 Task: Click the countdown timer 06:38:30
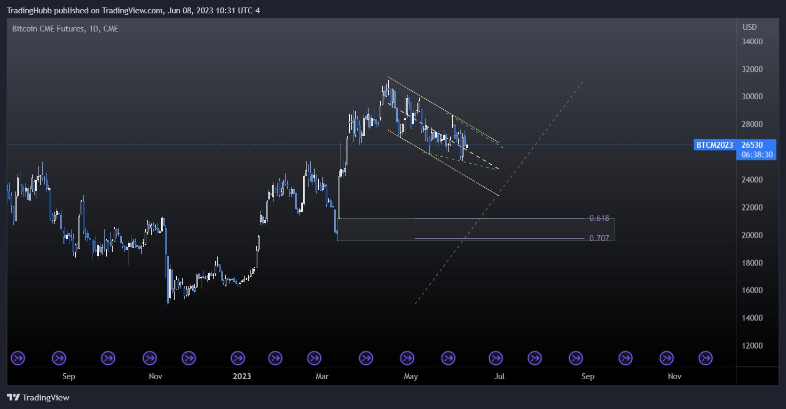pyautogui.click(x=756, y=155)
